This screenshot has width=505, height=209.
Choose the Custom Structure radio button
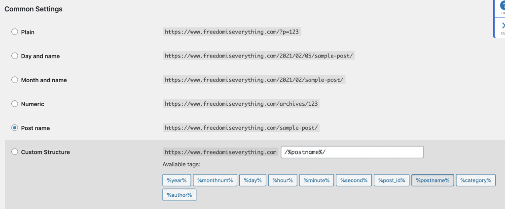click(14, 152)
